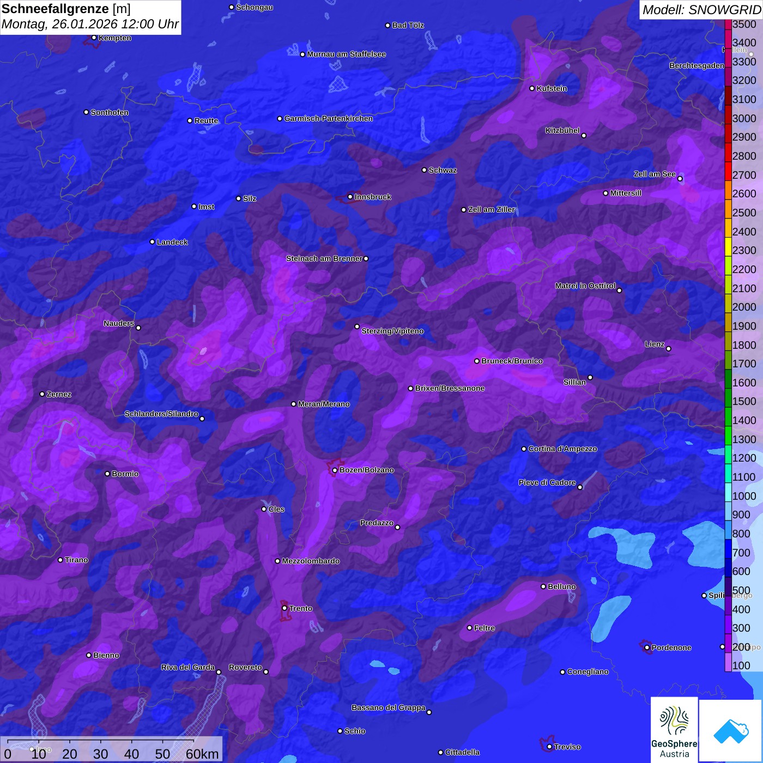Click the Zell am Ziller label
This screenshot has width=763, height=763.
tap(492, 209)
